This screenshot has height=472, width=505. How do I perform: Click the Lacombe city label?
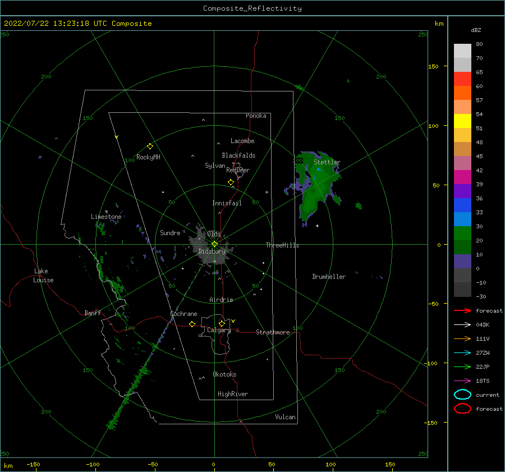(242, 141)
